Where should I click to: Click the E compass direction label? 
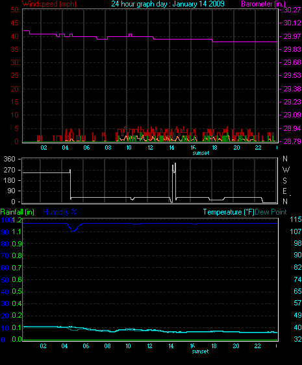click(x=284, y=191)
